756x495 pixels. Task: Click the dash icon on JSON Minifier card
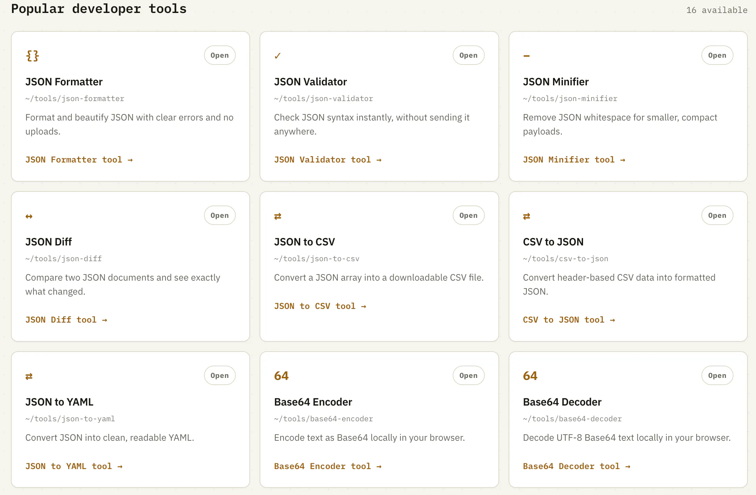click(526, 56)
